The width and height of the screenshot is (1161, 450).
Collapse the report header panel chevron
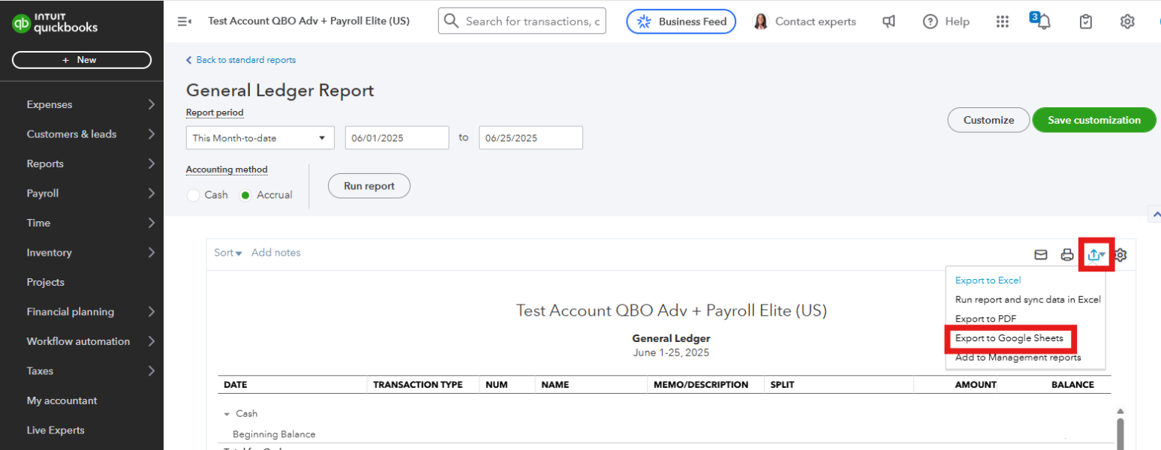coord(1154,214)
